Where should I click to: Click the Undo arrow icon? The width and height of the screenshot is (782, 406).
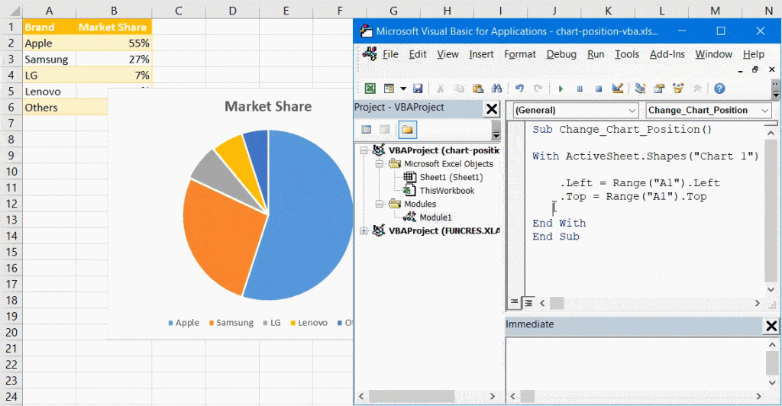519,89
